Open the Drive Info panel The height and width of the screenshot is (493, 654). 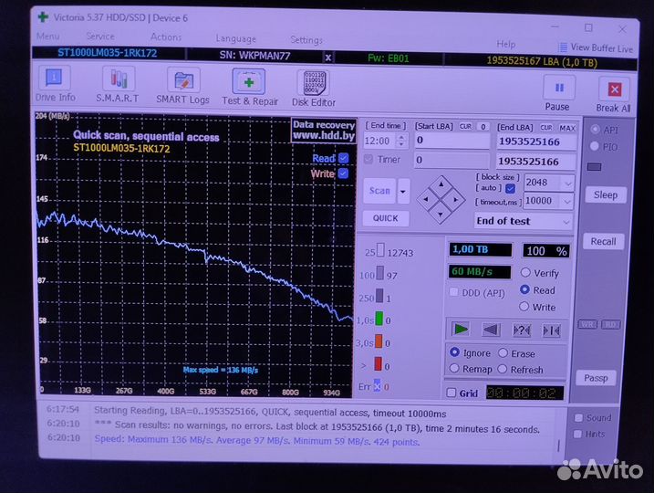(x=56, y=84)
